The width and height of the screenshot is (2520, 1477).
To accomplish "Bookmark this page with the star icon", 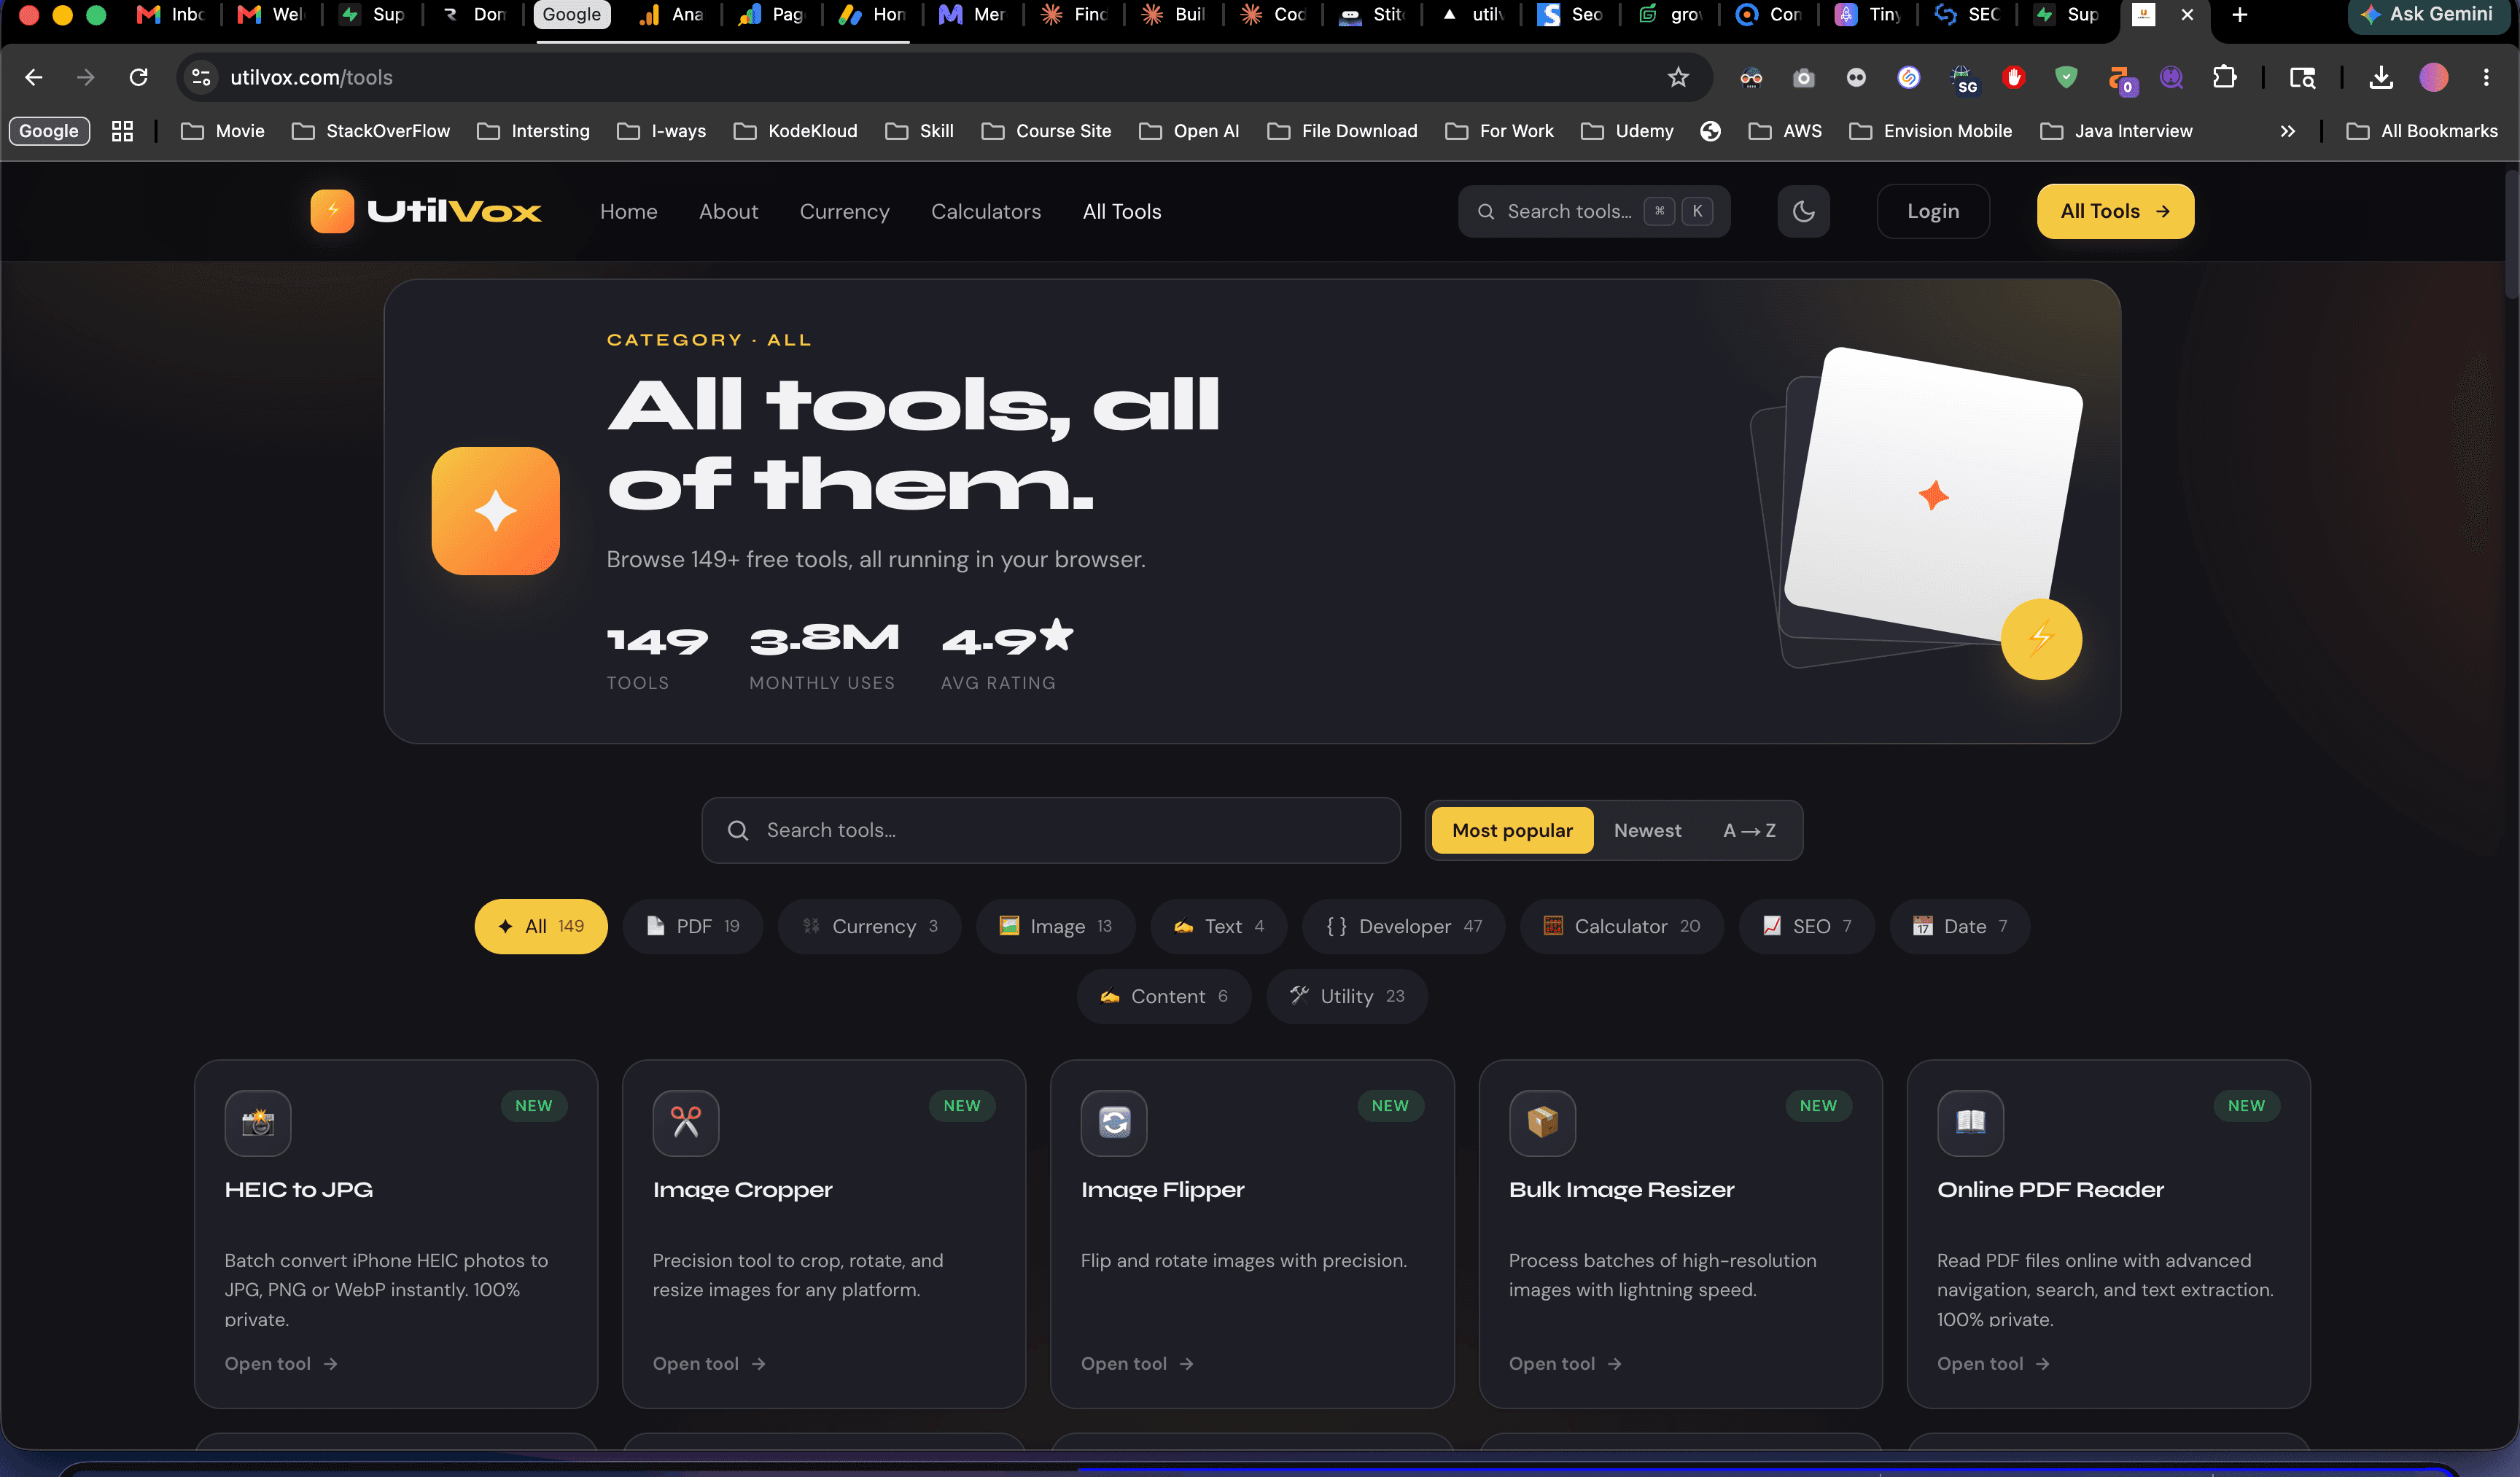I will coord(1678,77).
